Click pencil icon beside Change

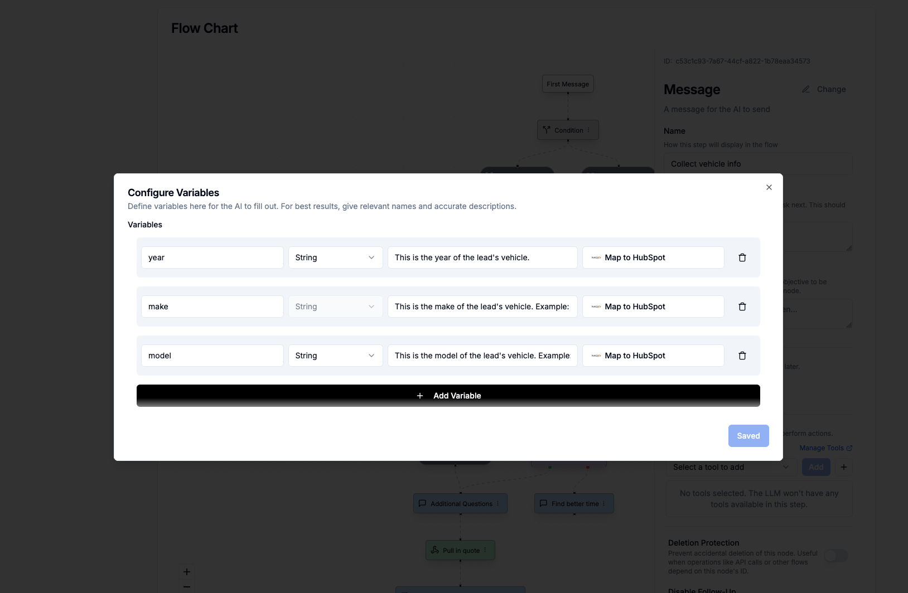tap(806, 89)
